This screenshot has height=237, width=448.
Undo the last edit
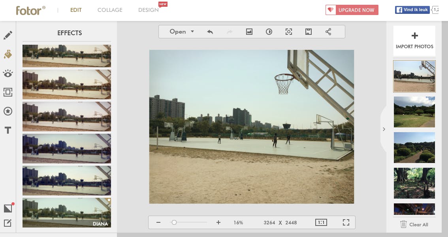210,32
